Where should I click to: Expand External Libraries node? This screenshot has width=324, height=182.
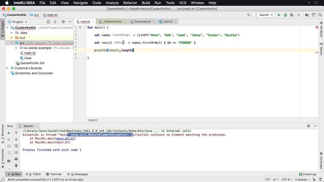tap(8, 68)
